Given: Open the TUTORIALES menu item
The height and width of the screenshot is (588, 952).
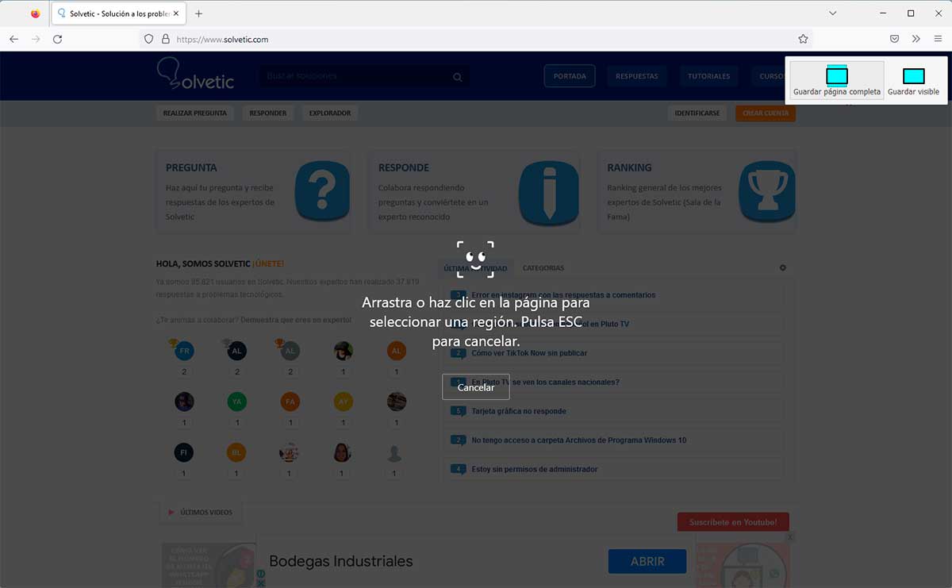Looking at the screenshot, I should (708, 76).
